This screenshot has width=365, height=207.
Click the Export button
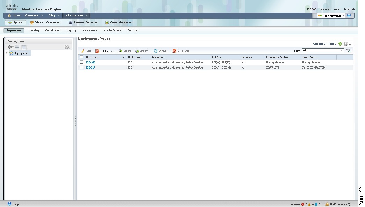(124, 51)
